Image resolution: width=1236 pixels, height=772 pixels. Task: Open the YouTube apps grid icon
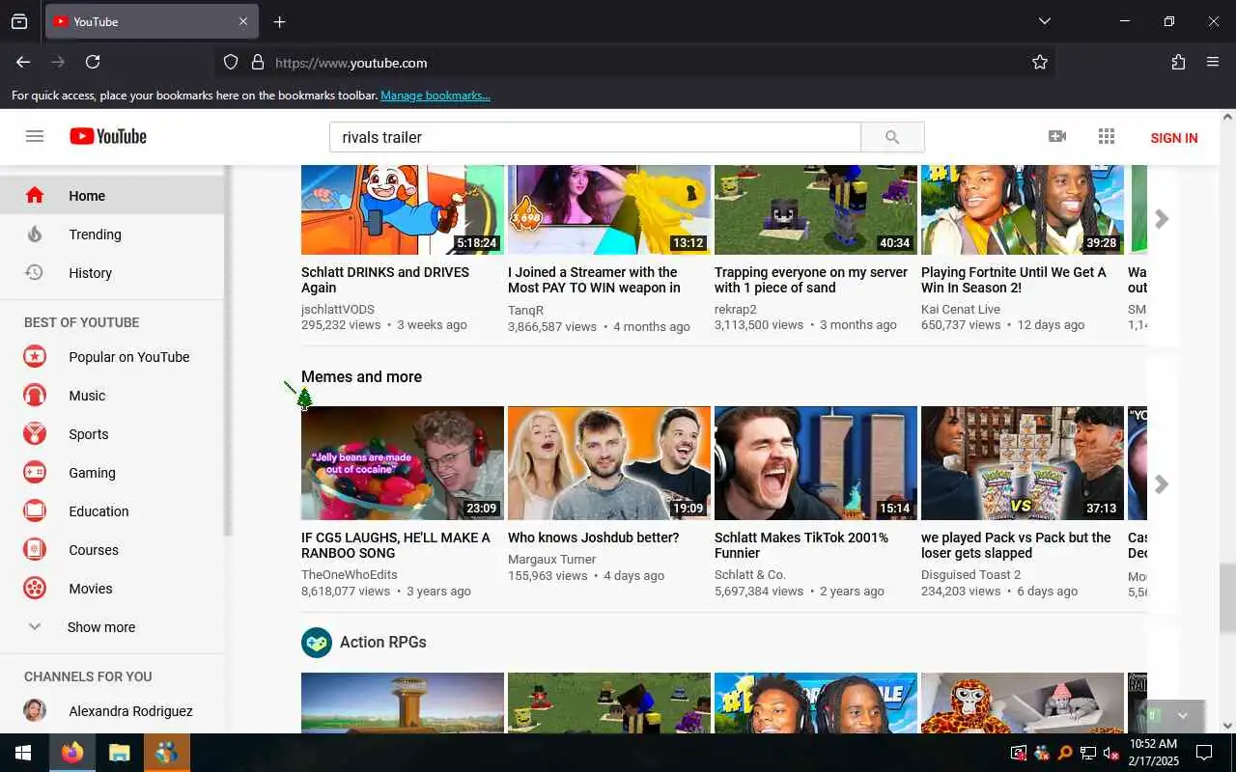(x=1107, y=136)
